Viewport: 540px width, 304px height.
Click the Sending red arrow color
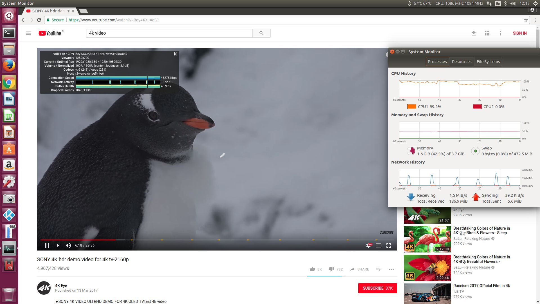[476, 197]
